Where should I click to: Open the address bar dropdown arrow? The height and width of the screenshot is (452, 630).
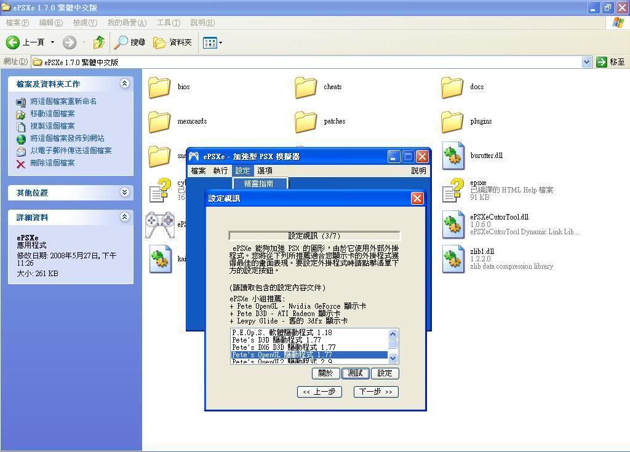coord(586,62)
